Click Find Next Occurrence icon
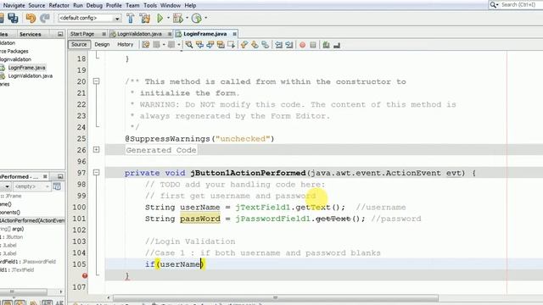 pos(210,45)
